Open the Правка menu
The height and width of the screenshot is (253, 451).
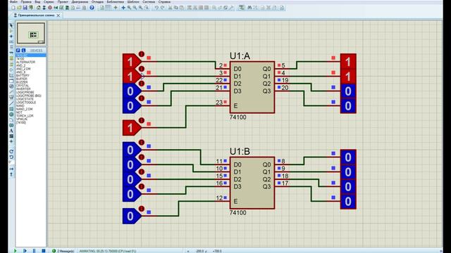coord(26,1)
